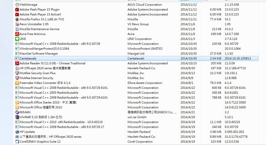The width and height of the screenshot is (266, 145).
Task: Click the 'MaxiGet Software Manager' name
Action: click(x=39, y=53)
